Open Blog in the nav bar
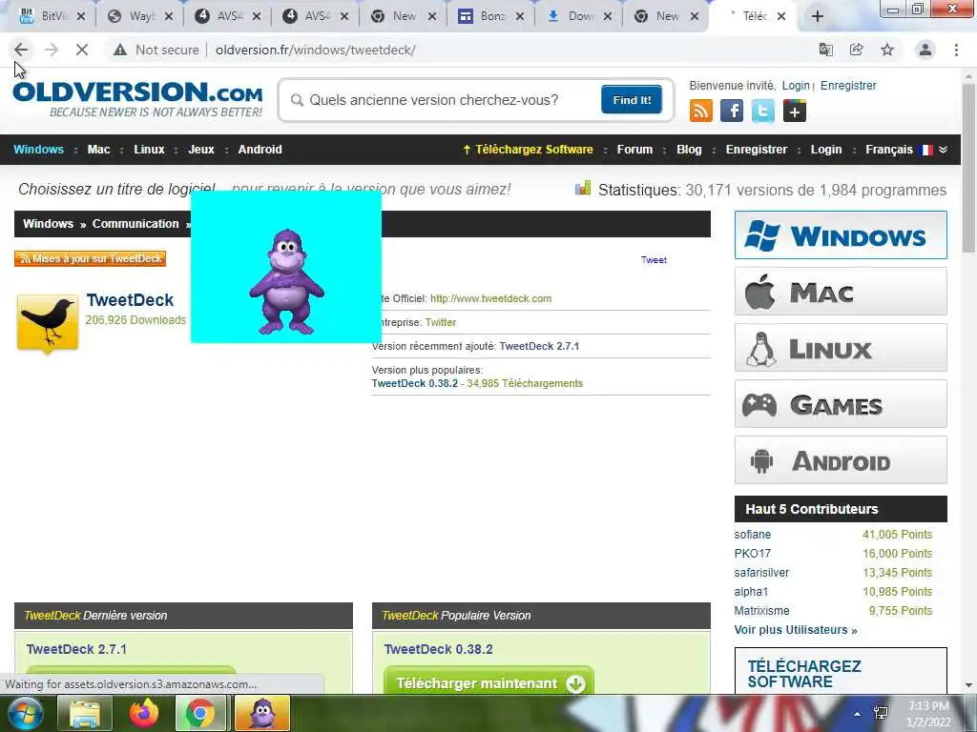This screenshot has height=732, width=977. point(689,150)
